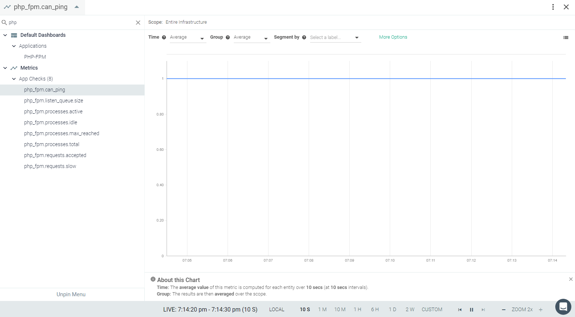Zoom in the time range
Screen dimensions: 575x317
coord(541,310)
